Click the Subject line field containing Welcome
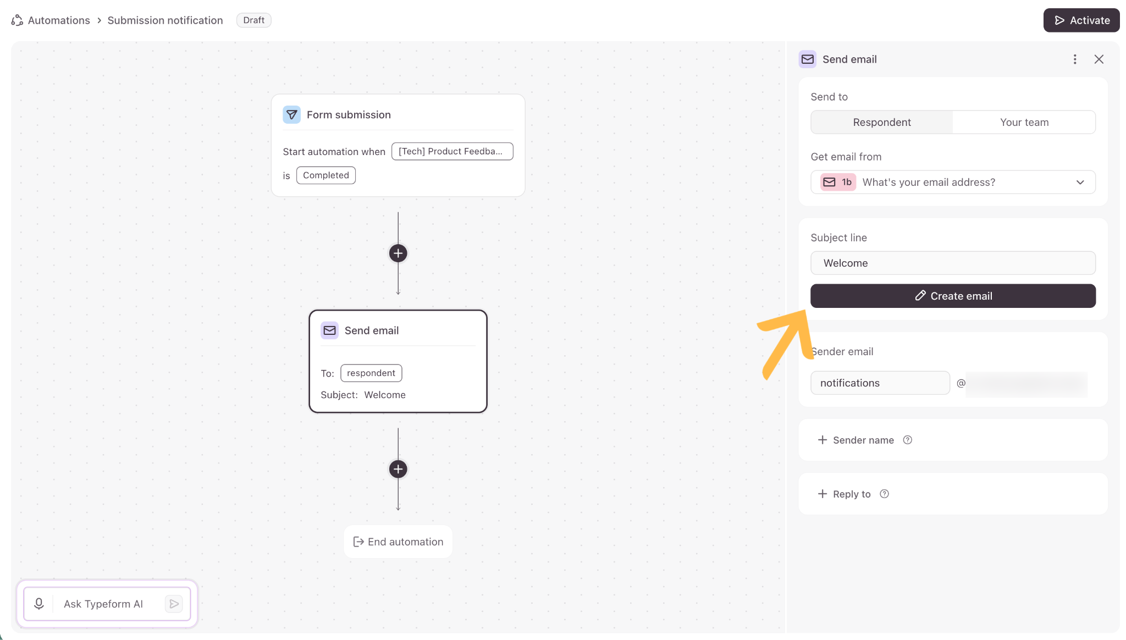The height and width of the screenshot is (640, 1126). (x=953, y=263)
